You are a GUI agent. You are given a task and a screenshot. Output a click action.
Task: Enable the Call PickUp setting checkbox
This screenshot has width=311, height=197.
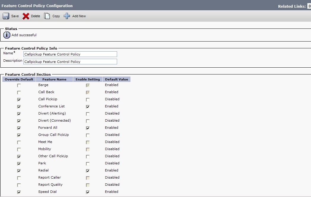click(x=88, y=100)
